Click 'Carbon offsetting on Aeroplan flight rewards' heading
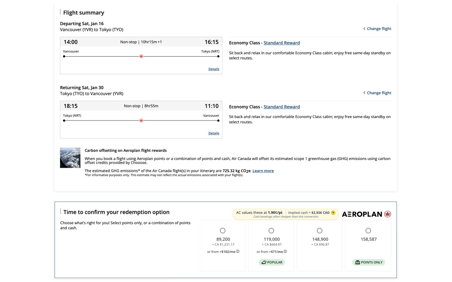Viewport: 452px width, 282px height. click(126, 151)
